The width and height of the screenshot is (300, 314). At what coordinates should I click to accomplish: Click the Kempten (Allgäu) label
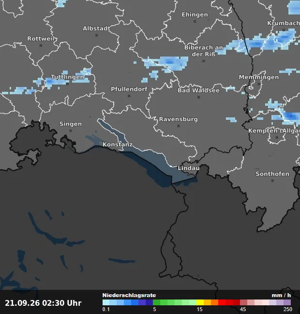pyautogui.click(x=274, y=130)
